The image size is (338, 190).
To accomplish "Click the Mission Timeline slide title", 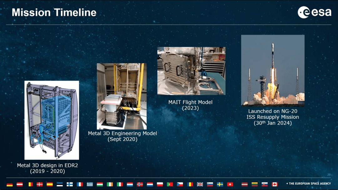I will pyautogui.click(x=54, y=12).
